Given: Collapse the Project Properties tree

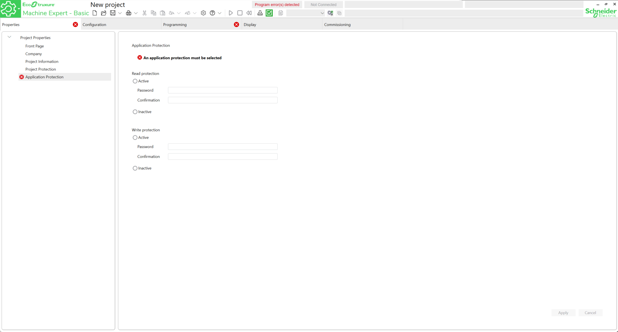Looking at the screenshot, I should [9, 37].
